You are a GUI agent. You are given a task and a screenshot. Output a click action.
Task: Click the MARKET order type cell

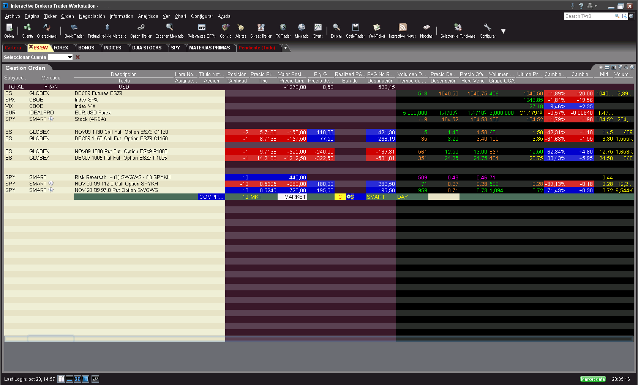(x=295, y=197)
